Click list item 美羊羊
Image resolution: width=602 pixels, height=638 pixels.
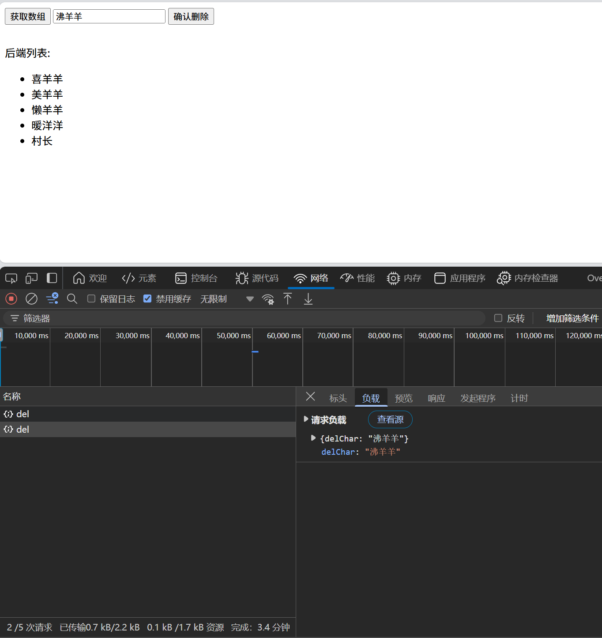47,94
